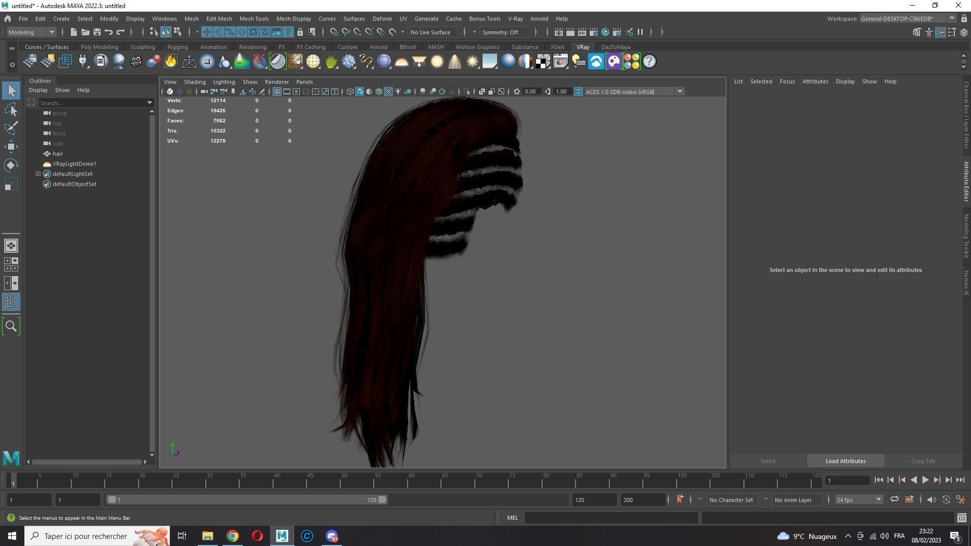Open the Outliner search options arrow

tap(150, 103)
